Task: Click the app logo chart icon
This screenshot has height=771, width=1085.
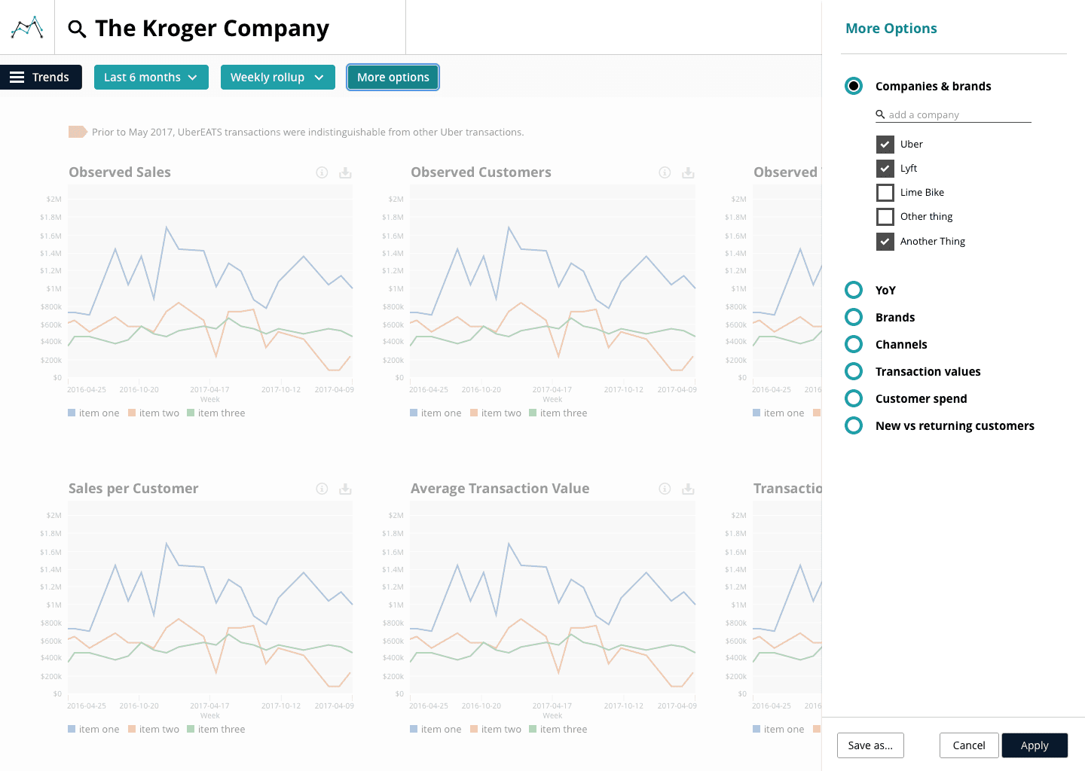Action: tap(27, 28)
